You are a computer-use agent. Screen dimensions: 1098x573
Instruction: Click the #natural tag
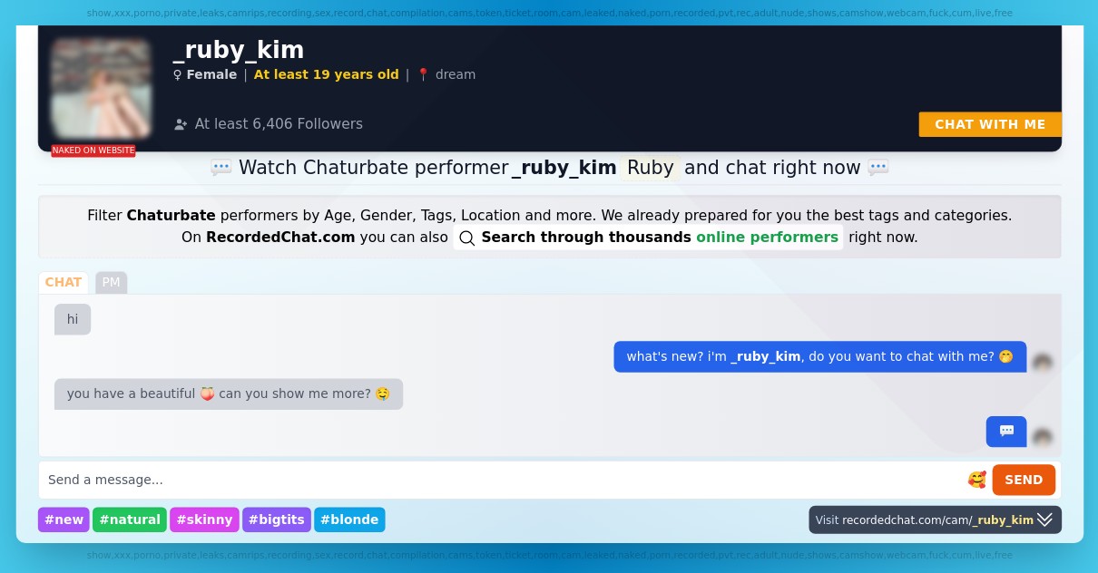click(x=130, y=520)
